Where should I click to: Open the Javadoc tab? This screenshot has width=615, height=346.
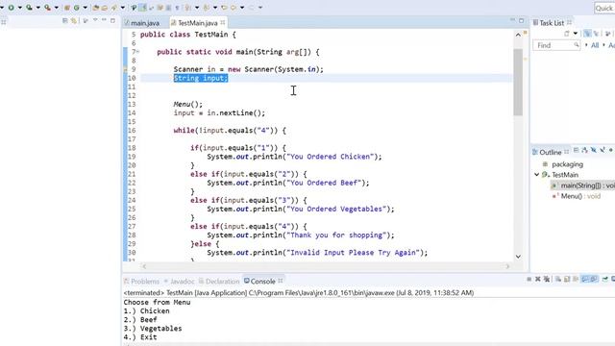[180, 282]
